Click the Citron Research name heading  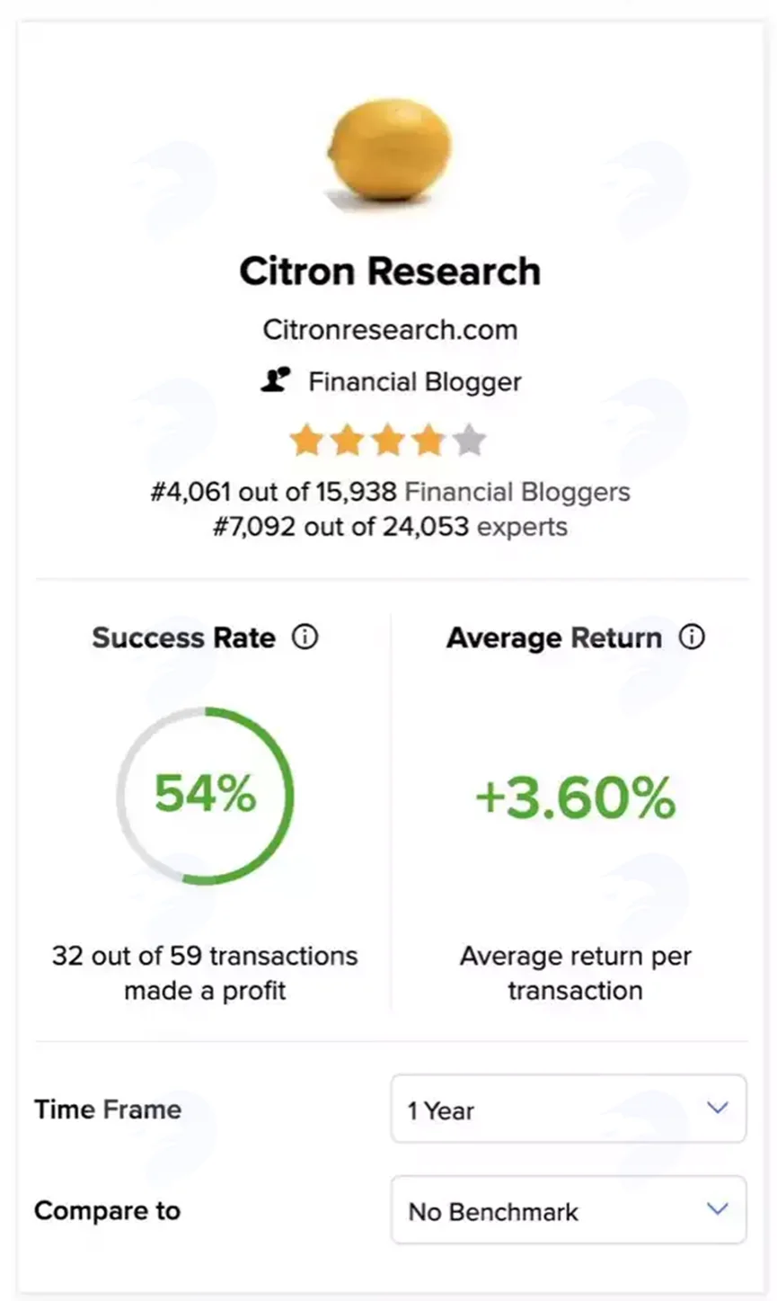pyautogui.click(x=390, y=271)
